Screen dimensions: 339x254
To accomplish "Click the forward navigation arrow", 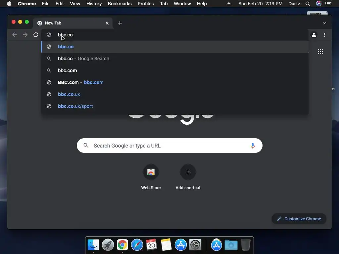I will [25, 35].
